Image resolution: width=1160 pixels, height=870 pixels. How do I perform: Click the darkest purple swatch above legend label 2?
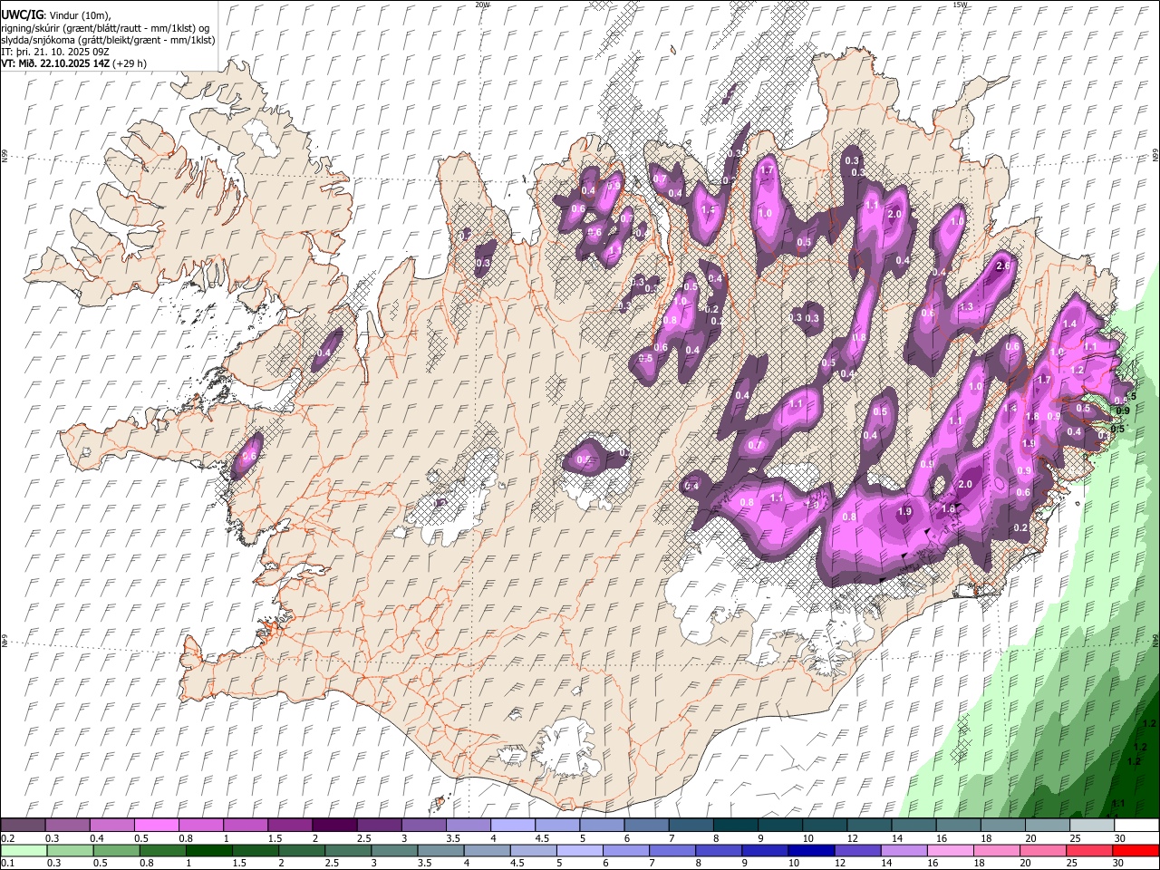tap(333, 826)
